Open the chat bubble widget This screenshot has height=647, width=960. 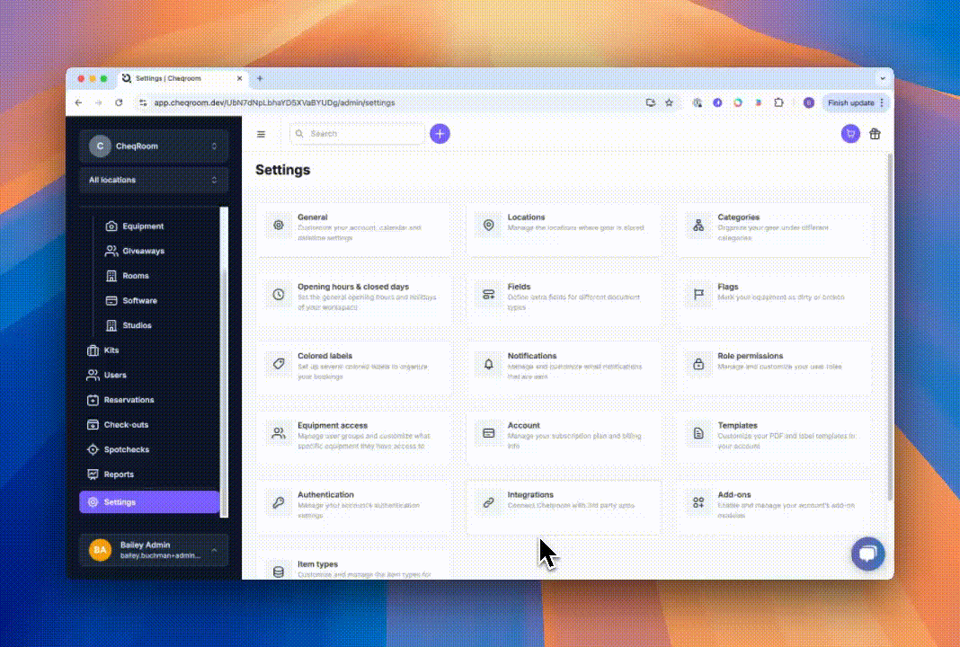pos(867,554)
